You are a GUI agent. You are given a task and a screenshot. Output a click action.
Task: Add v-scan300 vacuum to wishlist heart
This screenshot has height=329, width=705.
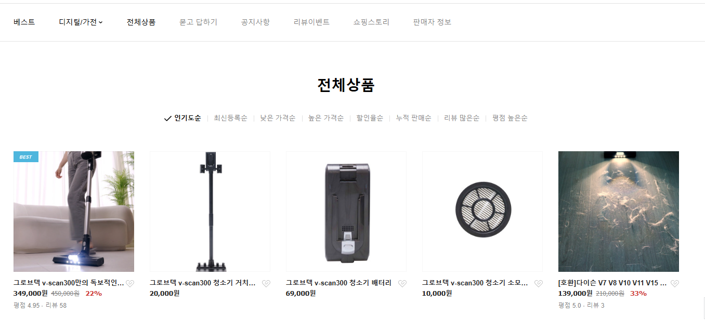pyautogui.click(x=130, y=284)
